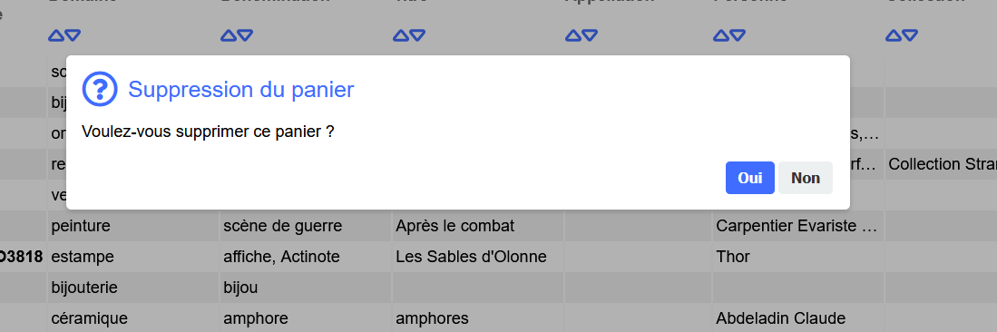
Task: Sort ascending the column containing 'Thor'
Action: click(x=721, y=35)
